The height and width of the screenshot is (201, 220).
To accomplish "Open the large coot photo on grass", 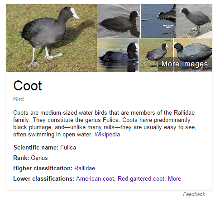I will [52, 38].
